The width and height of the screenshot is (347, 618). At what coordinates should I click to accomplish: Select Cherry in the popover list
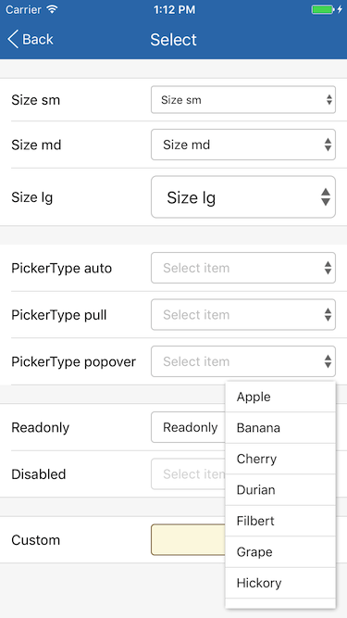point(280,459)
